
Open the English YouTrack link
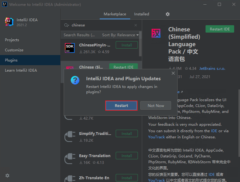coord(156,137)
